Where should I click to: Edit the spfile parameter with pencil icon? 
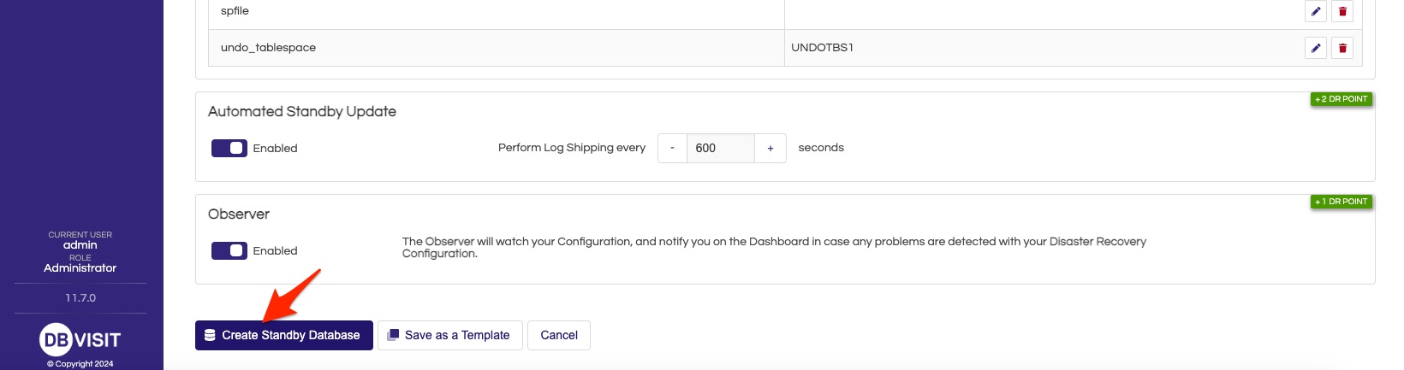[1316, 11]
